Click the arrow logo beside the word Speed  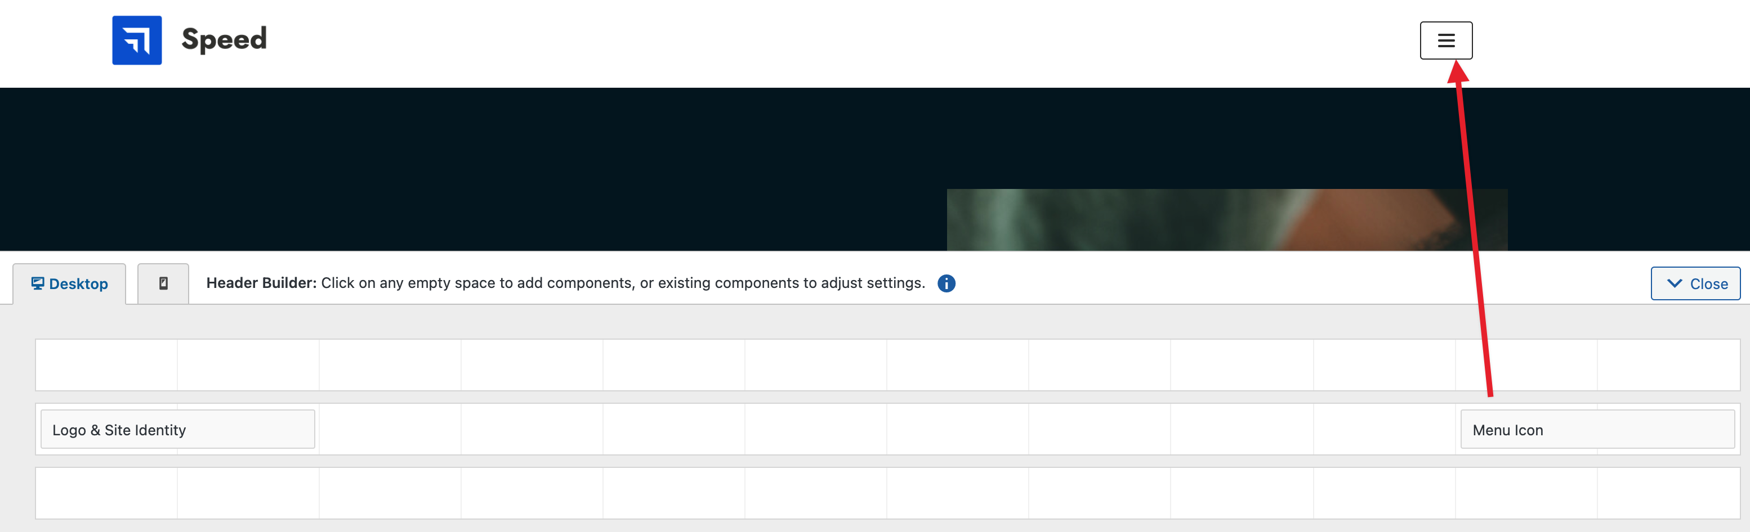(137, 40)
